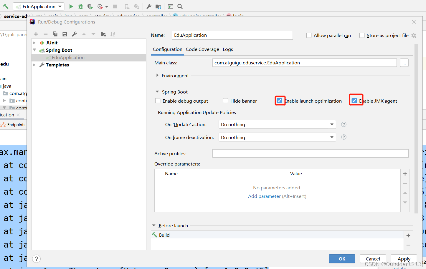Open Project Structure icon in main toolbar
This screenshot has height=269, width=426.
(x=158, y=6)
